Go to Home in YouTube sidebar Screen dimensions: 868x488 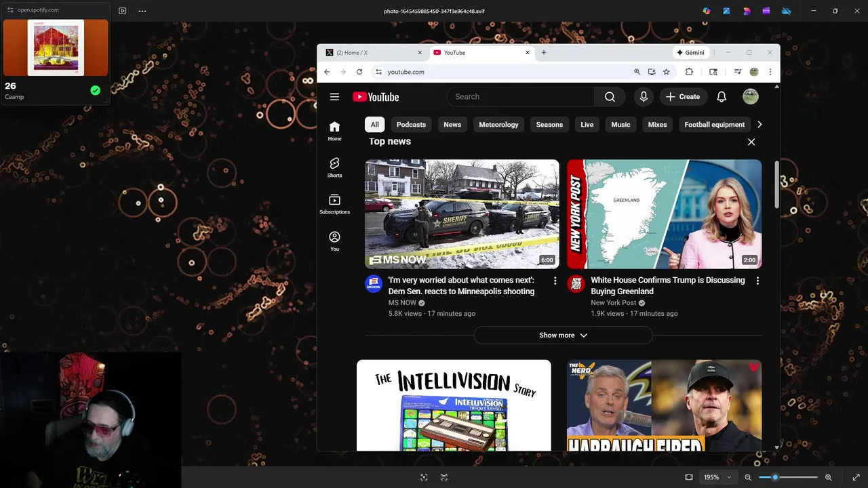(x=334, y=131)
